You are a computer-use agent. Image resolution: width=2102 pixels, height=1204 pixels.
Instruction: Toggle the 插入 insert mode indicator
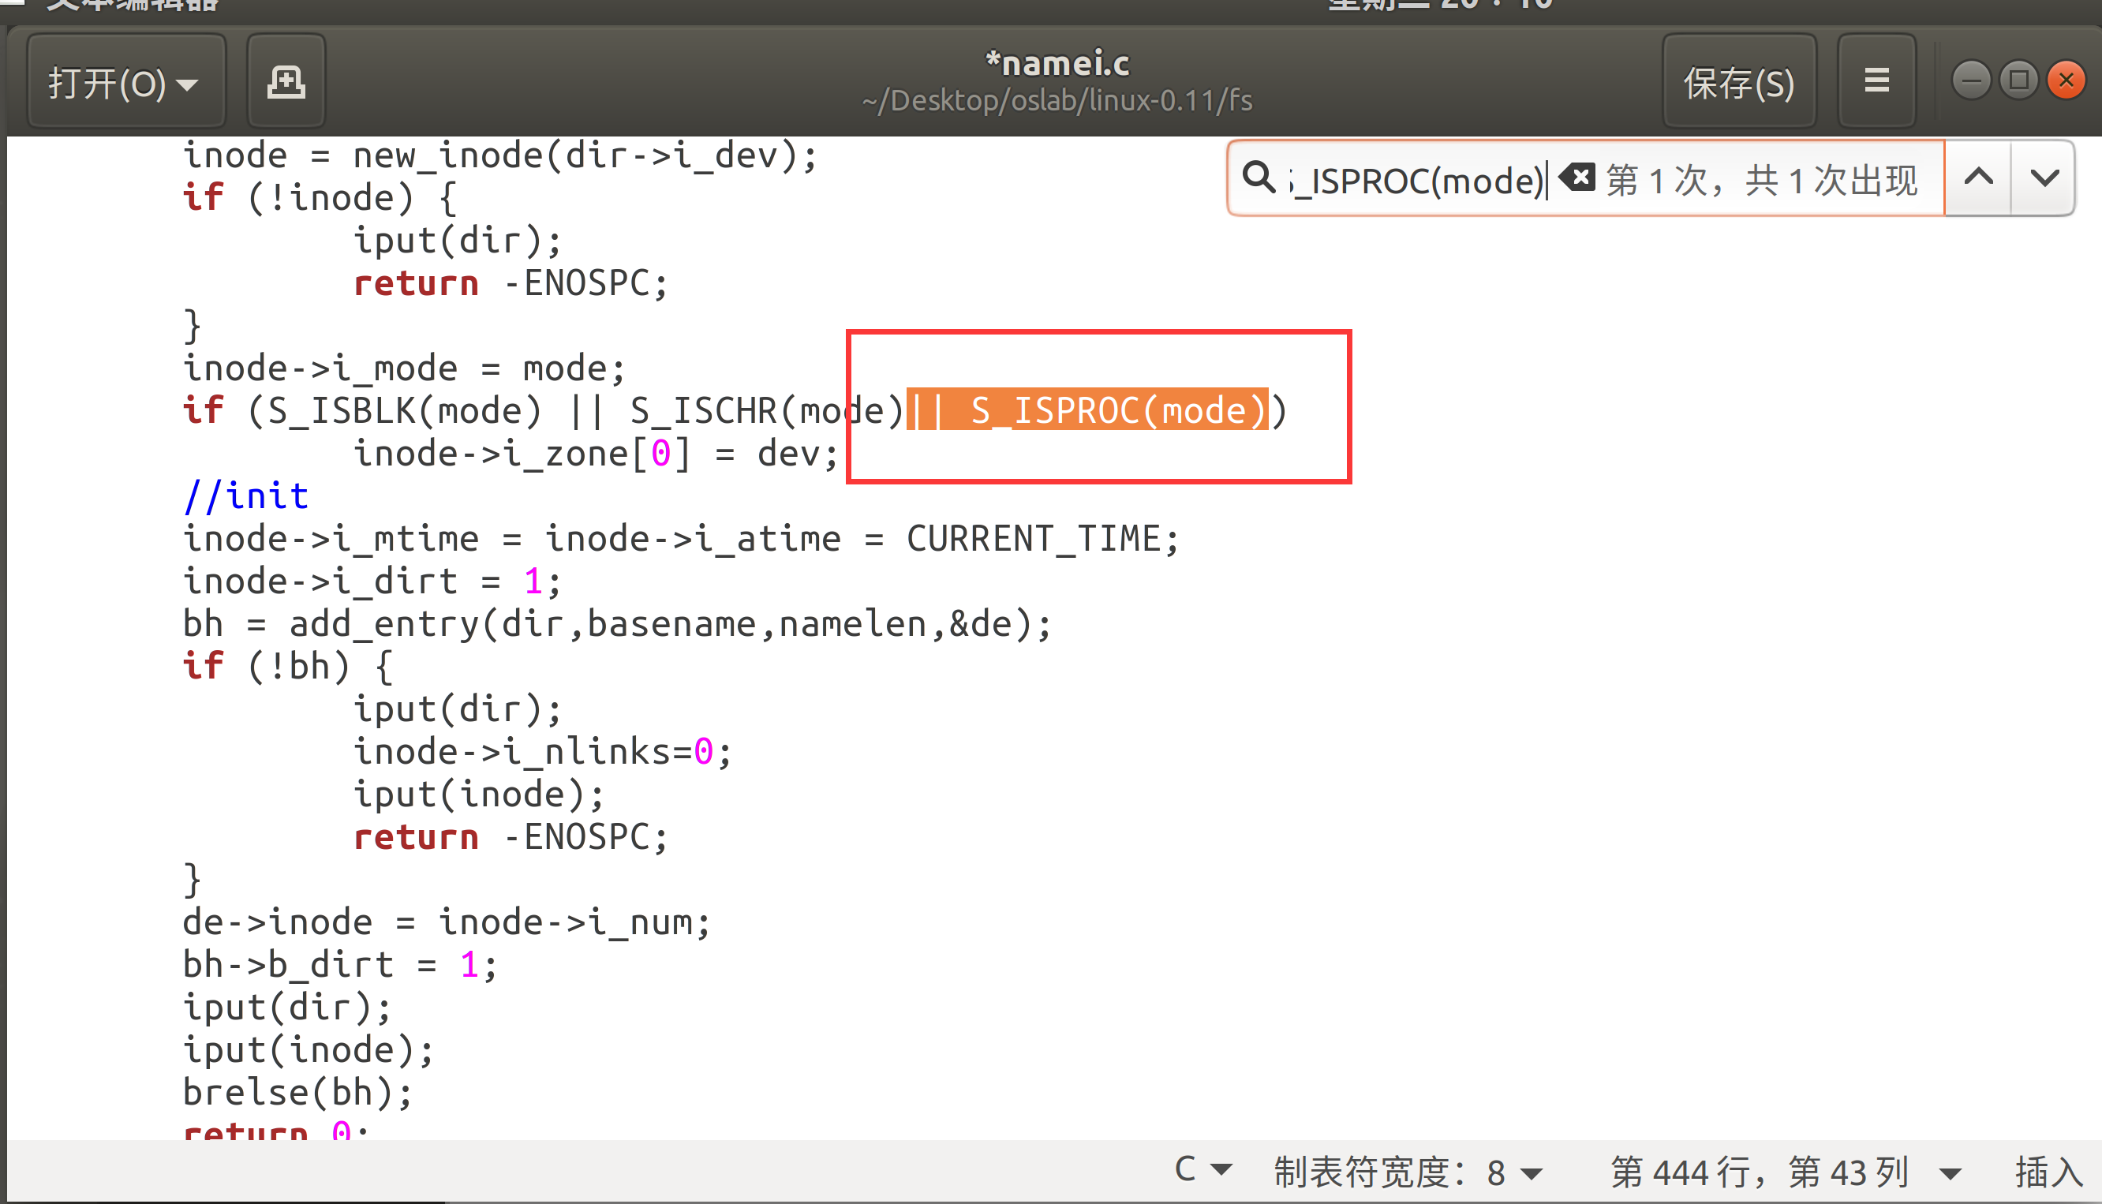pyautogui.click(x=2048, y=1172)
